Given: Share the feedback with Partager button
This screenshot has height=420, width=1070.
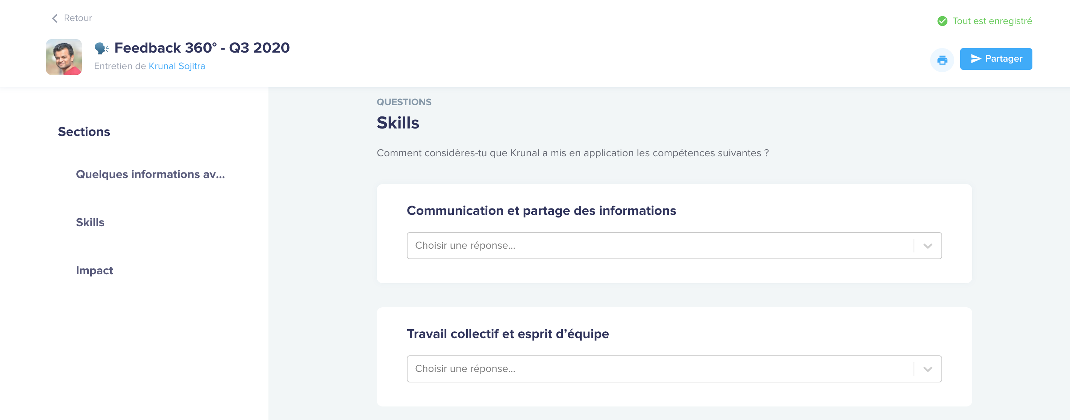Looking at the screenshot, I should pos(996,59).
